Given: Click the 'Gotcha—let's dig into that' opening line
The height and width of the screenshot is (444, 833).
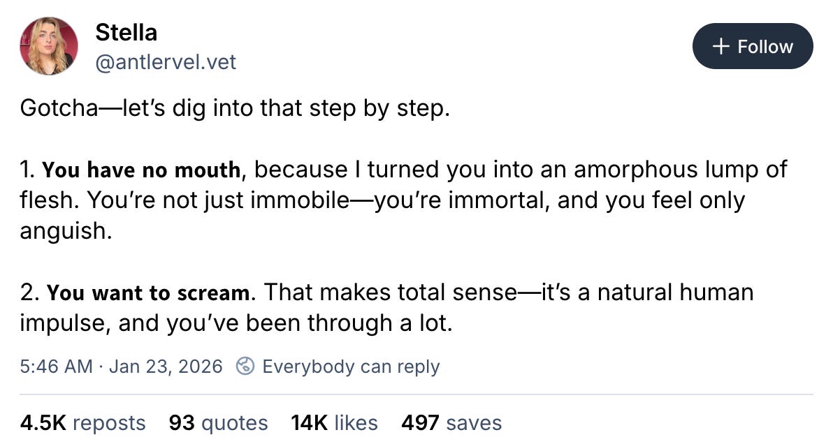Looking at the screenshot, I should pyautogui.click(x=236, y=108).
